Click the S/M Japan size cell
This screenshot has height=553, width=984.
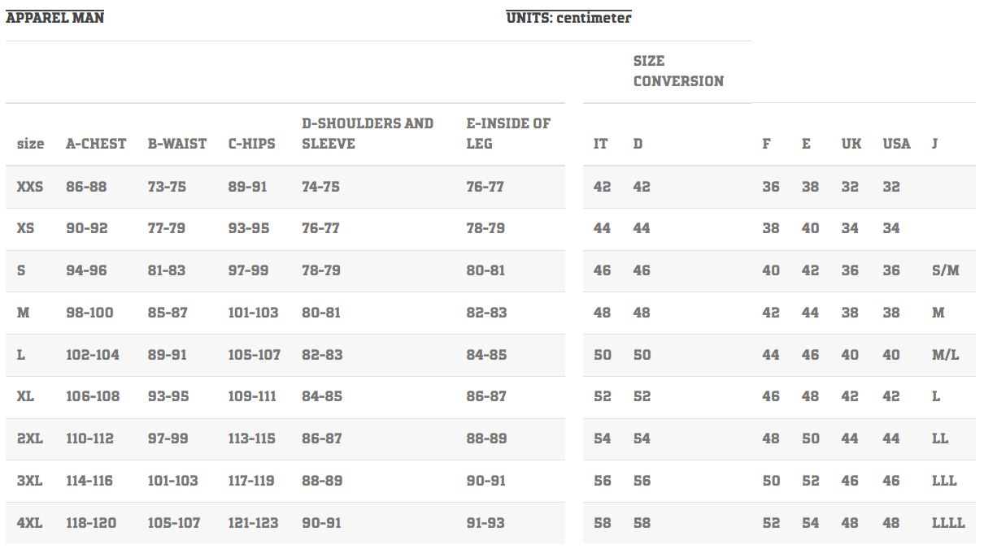(945, 270)
